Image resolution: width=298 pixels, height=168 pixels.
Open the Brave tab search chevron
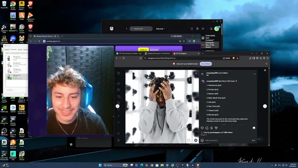tap(252, 54)
